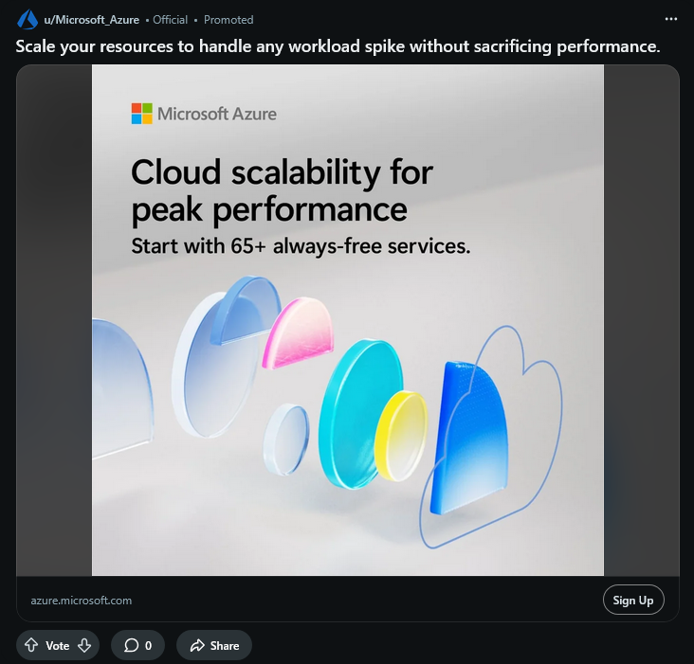Image resolution: width=694 pixels, height=664 pixels.
Task: Click the share arrow icon
Action: pos(197,645)
